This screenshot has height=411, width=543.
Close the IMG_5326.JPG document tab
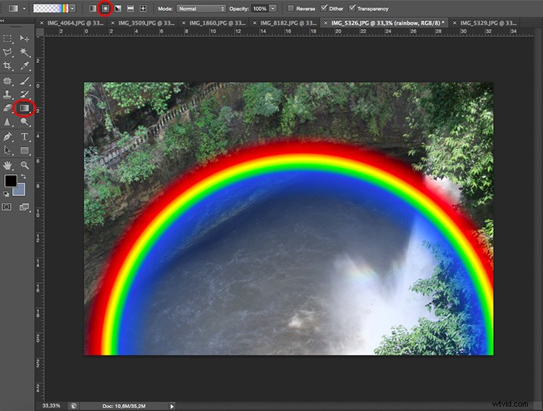[326, 23]
